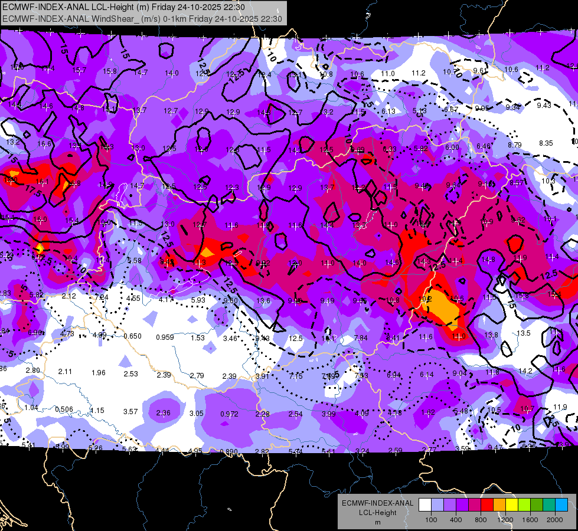The image size is (578, 531).
Task: Click the grid value 8.35
Action: pyautogui.click(x=546, y=143)
